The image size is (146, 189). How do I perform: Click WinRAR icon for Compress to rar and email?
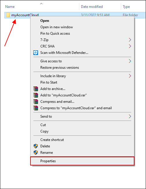point(36,108)
